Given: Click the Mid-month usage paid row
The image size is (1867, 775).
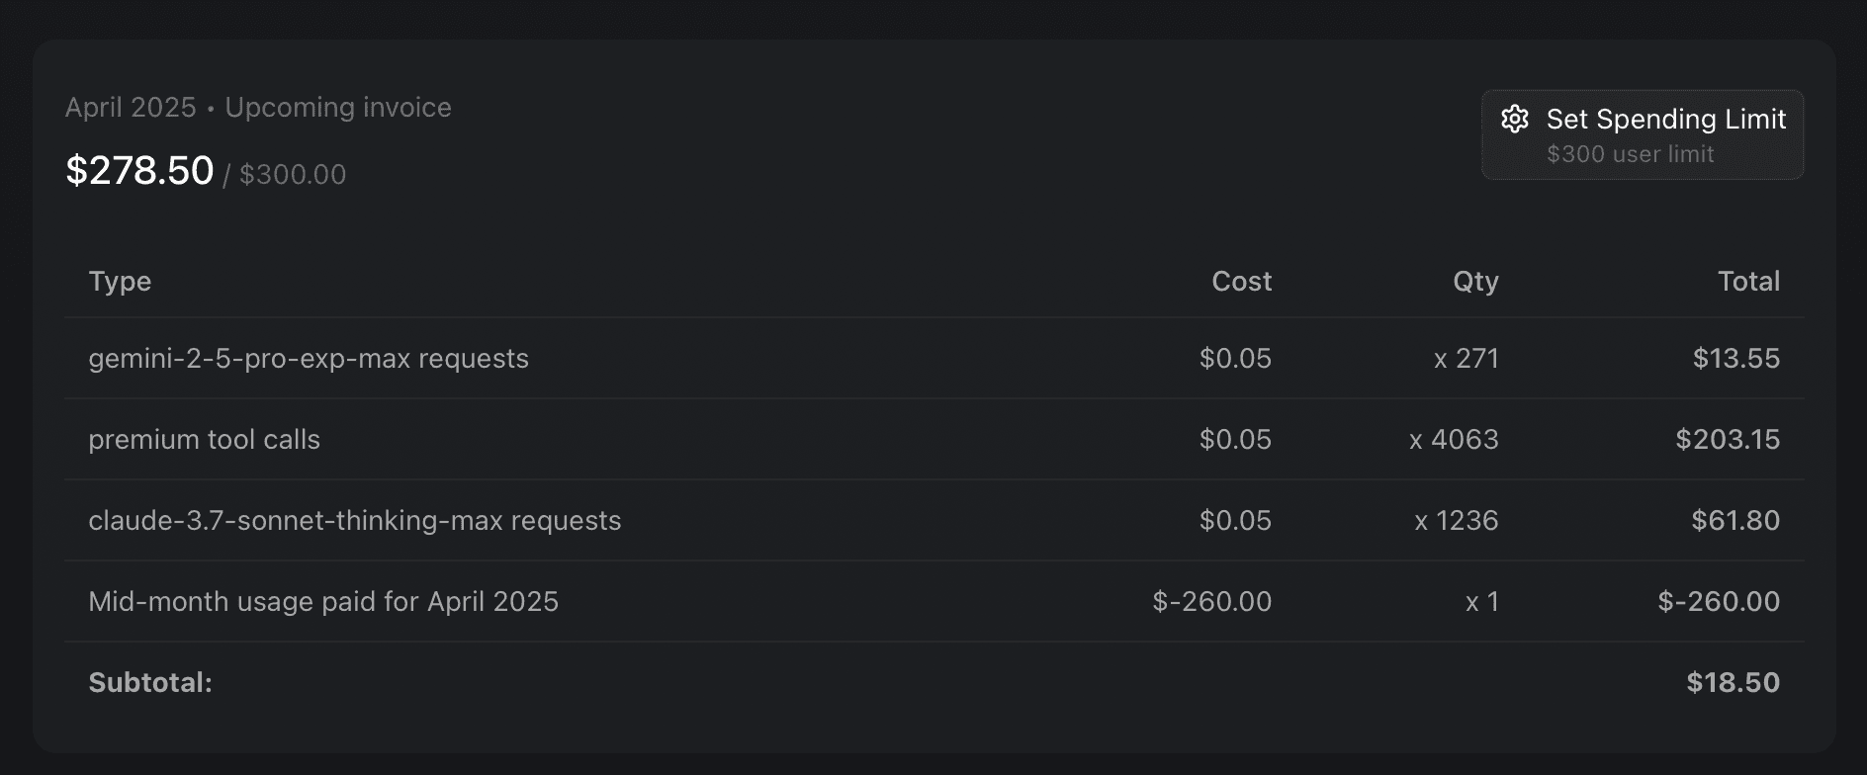Looking at the screenshot, I should 323,601.
